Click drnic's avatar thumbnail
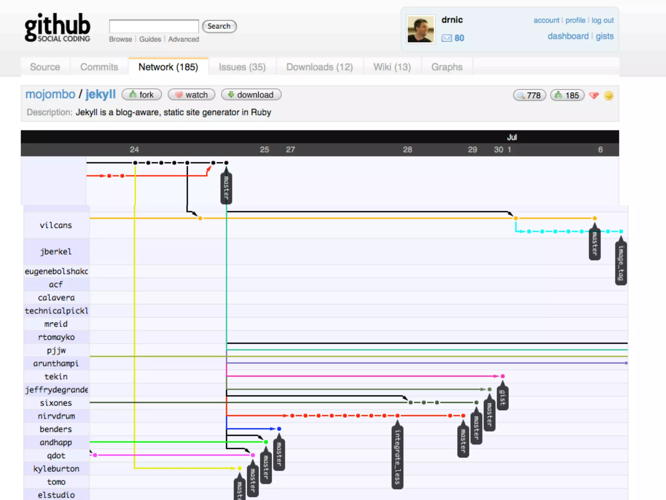 tap(421, 30)
